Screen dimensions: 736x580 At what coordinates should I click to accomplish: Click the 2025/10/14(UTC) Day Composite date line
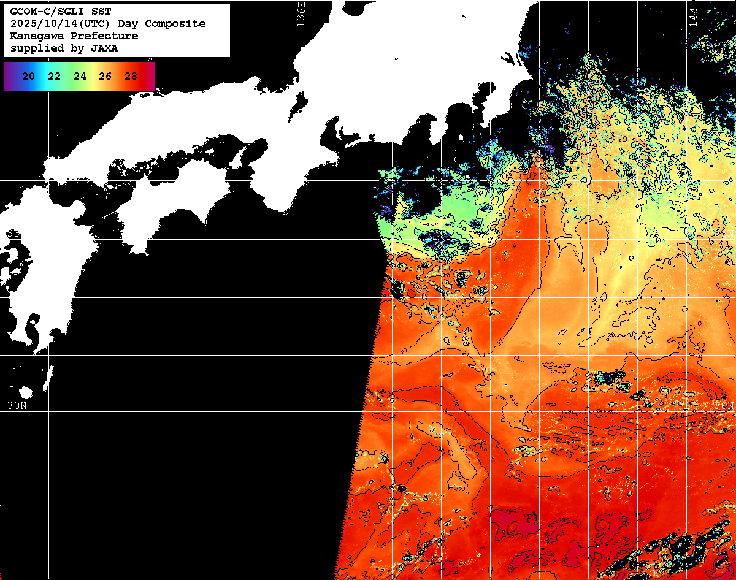pyautogui.click(x=107, y=24)
